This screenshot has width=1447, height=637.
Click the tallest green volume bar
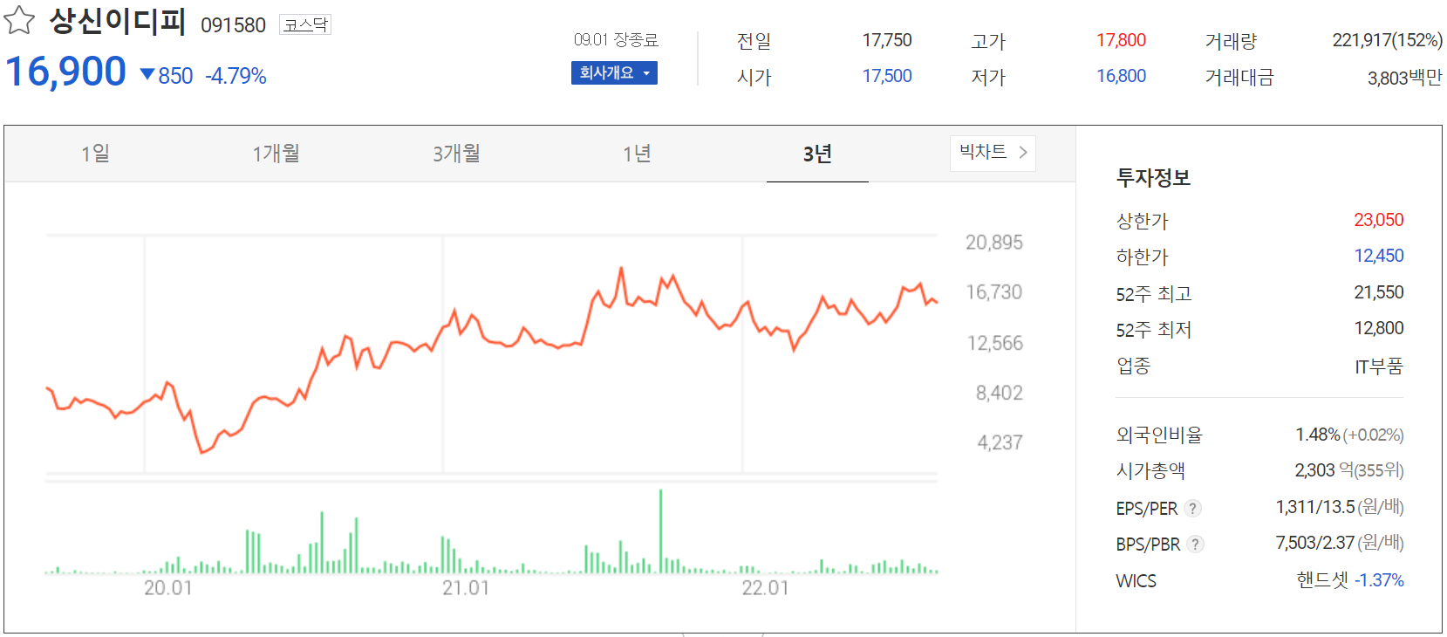[660, 531]
